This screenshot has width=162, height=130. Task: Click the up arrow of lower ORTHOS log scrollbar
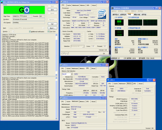click(x=56, y=78)
